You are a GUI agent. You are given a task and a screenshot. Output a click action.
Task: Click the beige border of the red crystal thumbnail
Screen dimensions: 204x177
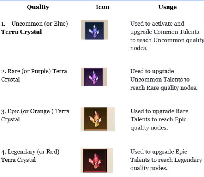pyautogui.click(x=109, y=160)
